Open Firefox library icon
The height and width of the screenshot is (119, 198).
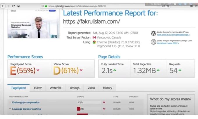pyautogui.click(x=192, y=6)
